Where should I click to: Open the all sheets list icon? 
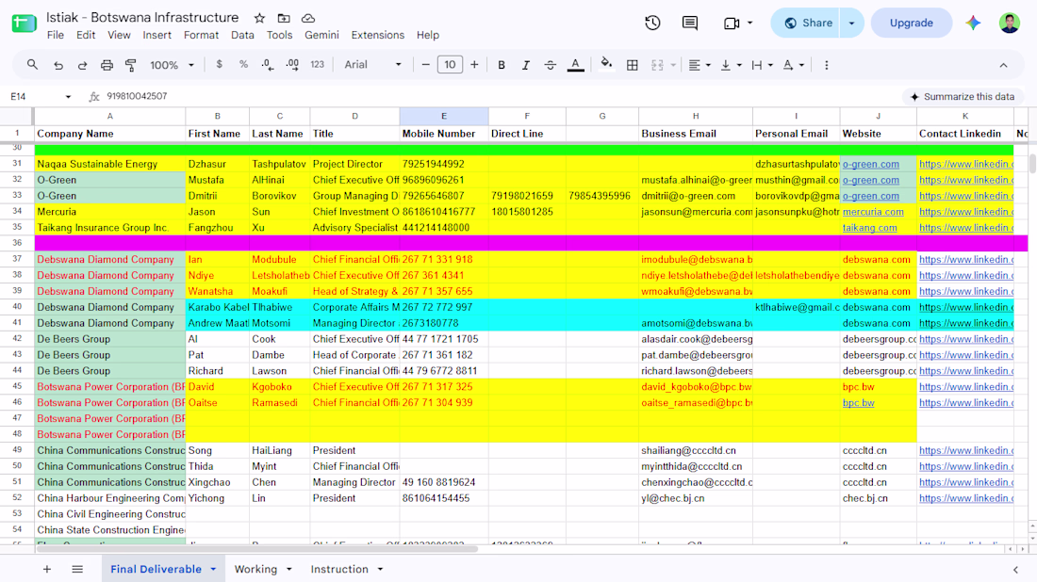point(77,569)
